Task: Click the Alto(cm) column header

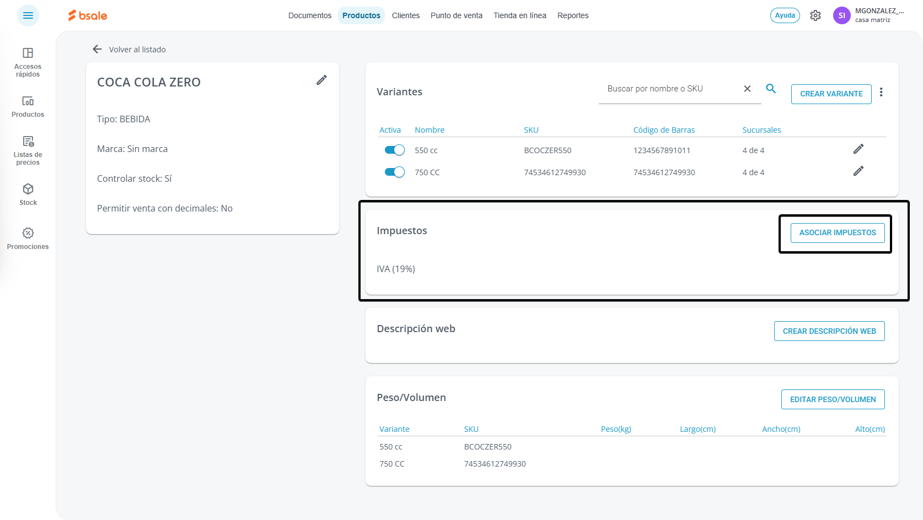Action: point(870,429)
